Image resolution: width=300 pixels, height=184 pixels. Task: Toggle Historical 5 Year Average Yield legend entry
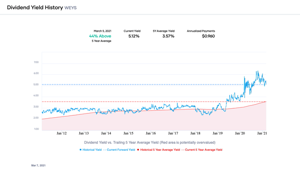click(158, 150)
